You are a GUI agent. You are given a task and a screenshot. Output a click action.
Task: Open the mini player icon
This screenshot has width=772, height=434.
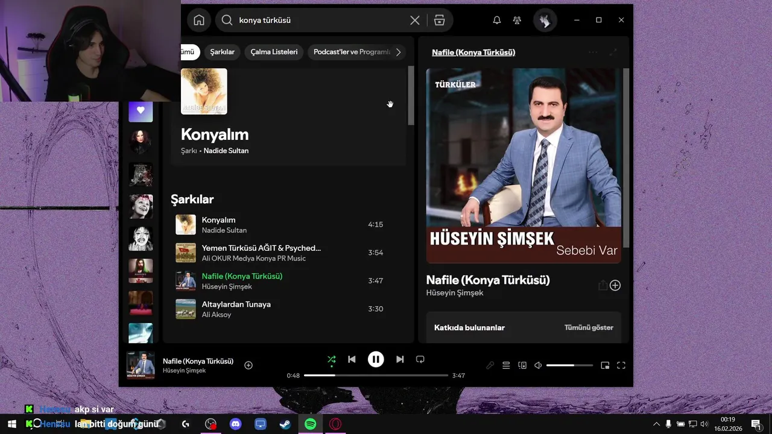tap(605, 365)
